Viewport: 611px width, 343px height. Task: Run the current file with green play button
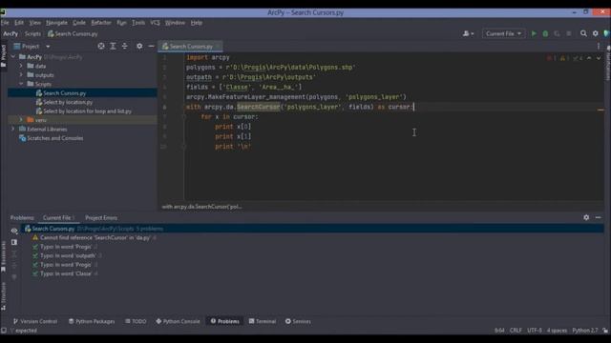[x=534, y=34]
